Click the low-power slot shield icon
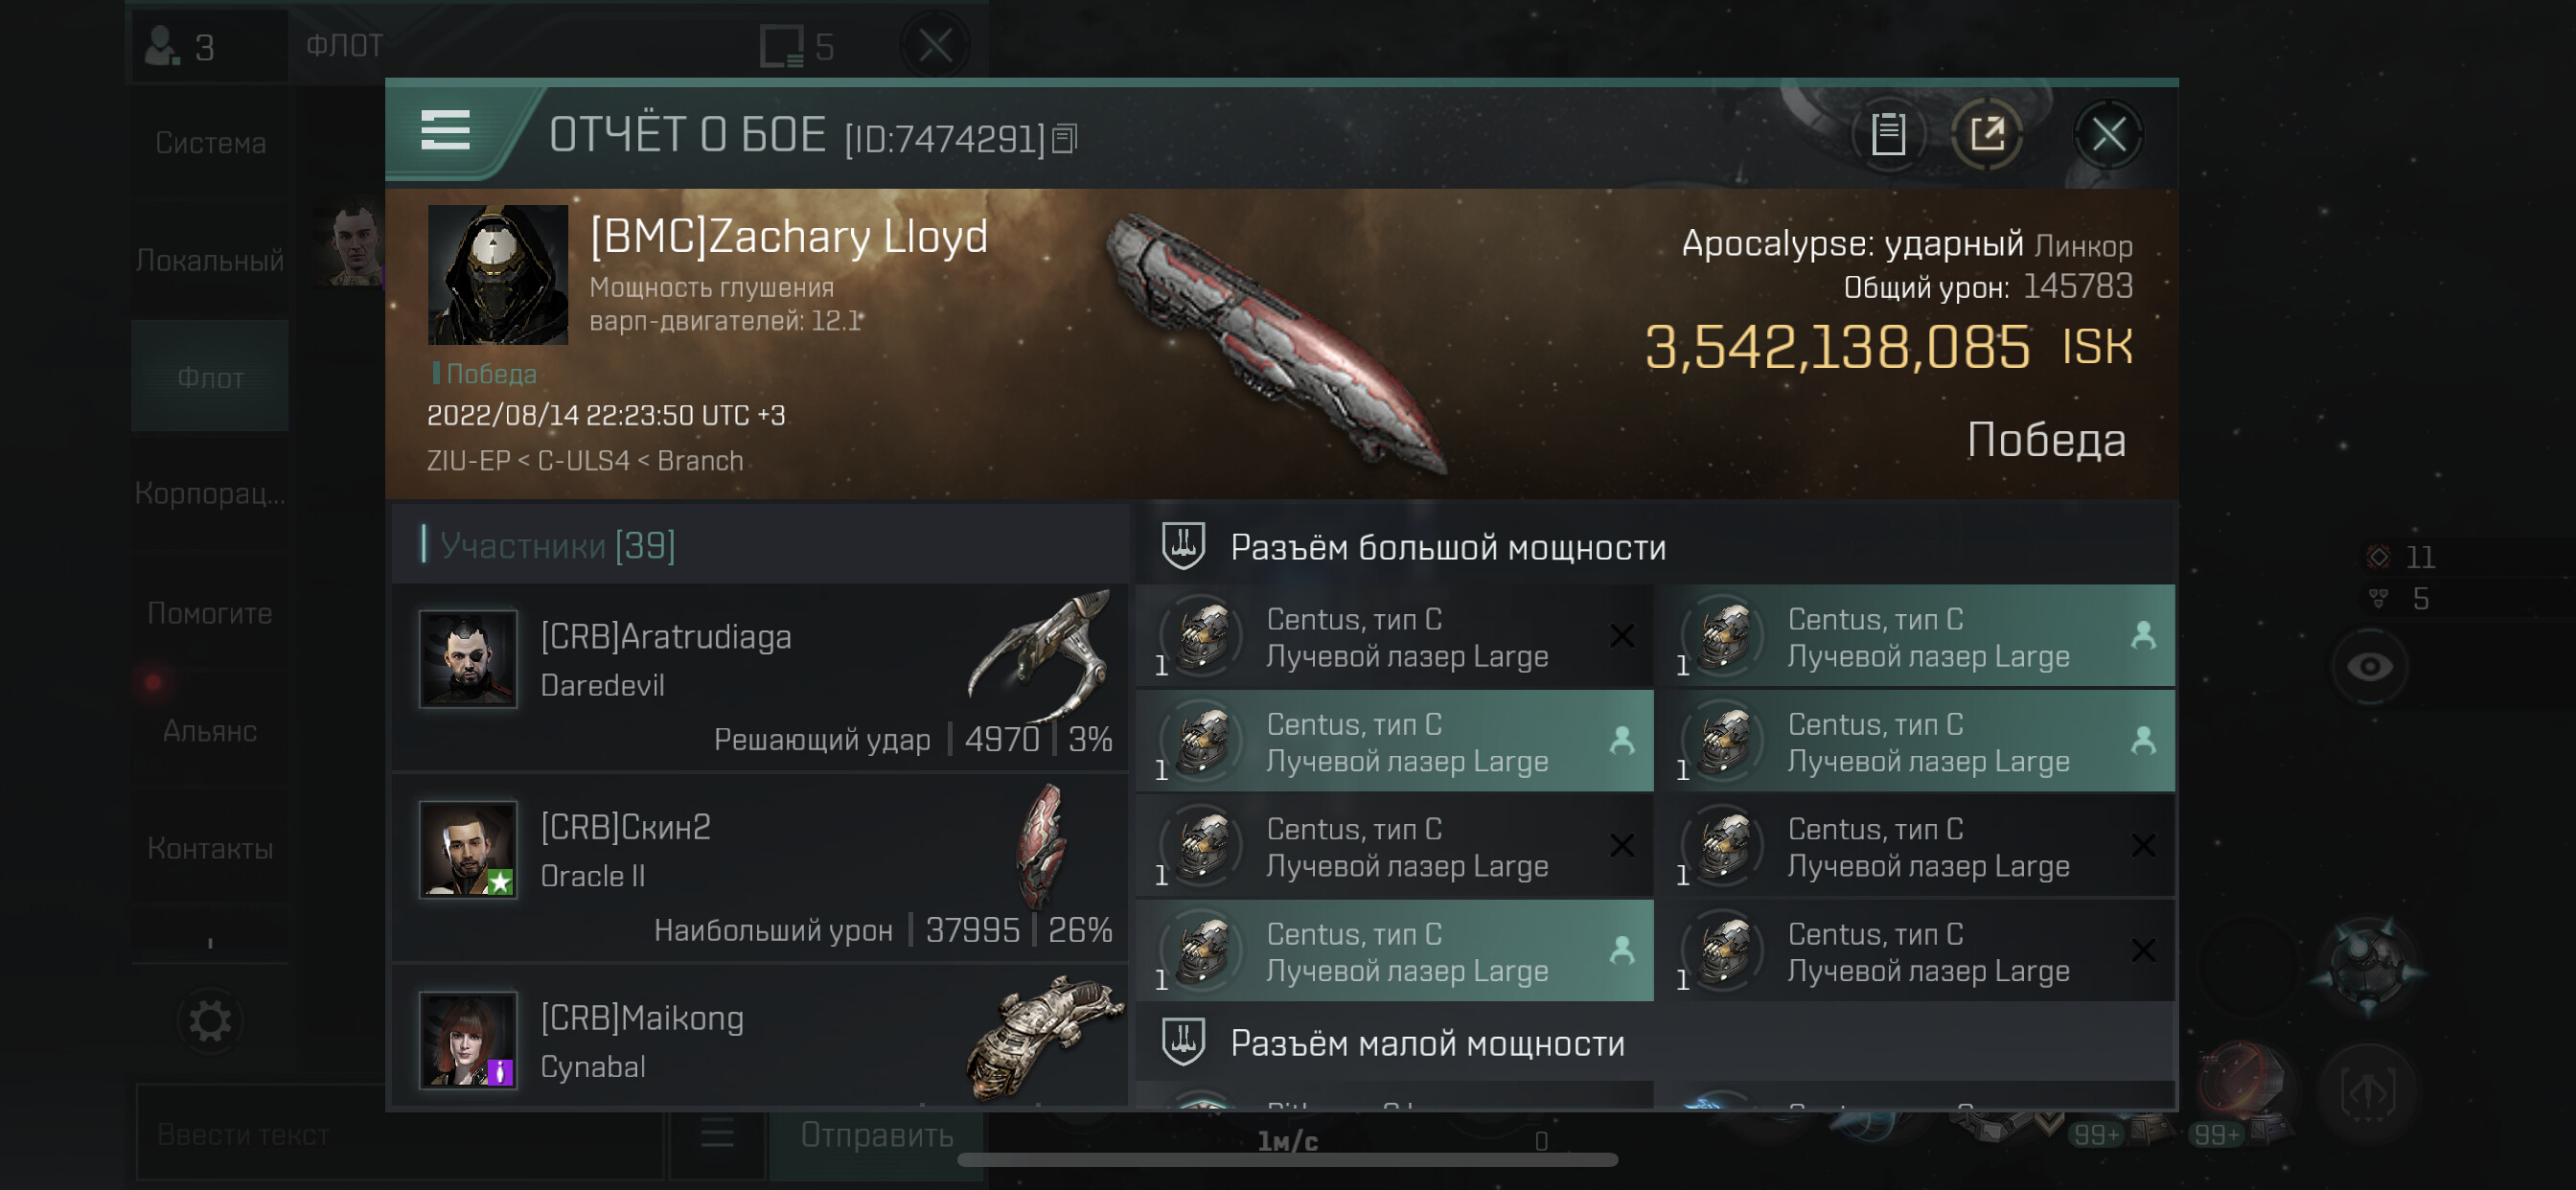 point(1183,1043)
